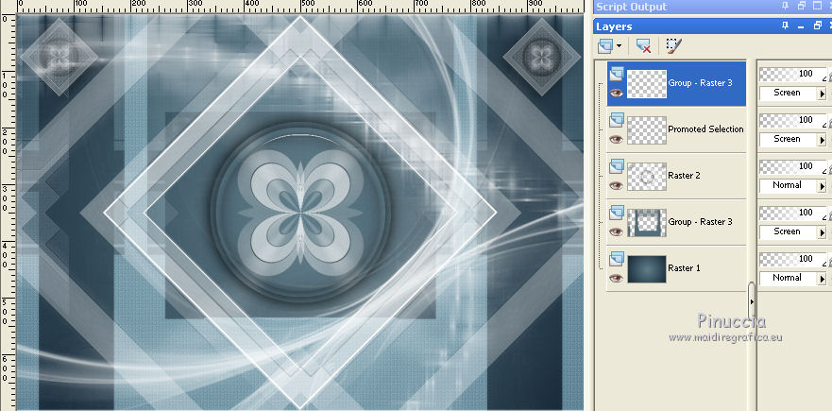Float the Script Output panel with restore icon
The width and height of the screenshot is (832, 411).
(x=802, y=7)
